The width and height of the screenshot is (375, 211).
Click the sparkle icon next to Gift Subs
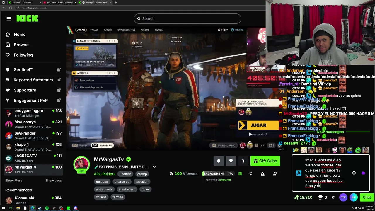[243, 161]
